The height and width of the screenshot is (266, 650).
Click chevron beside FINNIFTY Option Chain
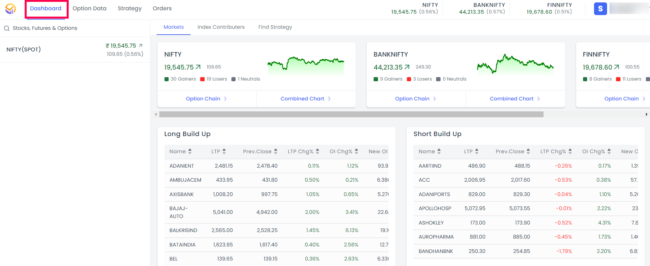[644, 99]
